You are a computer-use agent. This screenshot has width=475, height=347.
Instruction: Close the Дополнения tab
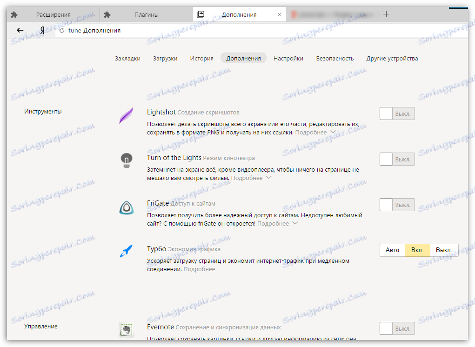tap(280, 14)
